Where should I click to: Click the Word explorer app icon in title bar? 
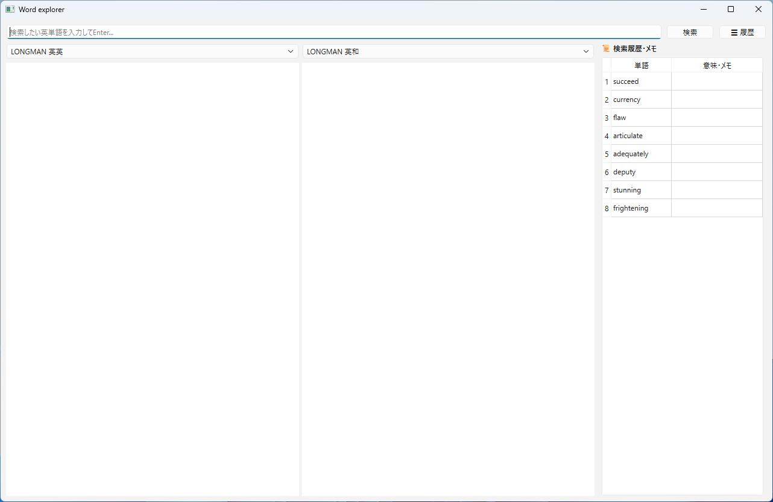10,9
